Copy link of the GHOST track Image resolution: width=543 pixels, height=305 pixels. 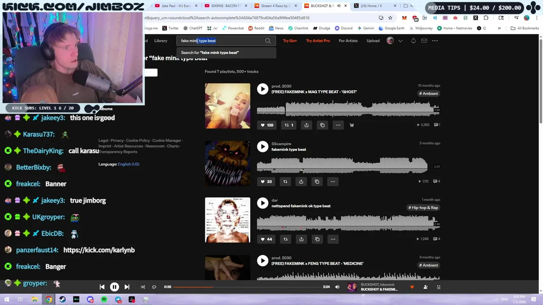tap(322, 125)
